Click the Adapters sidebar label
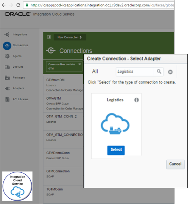The image size is (188, 204). [x=18, y=88]
